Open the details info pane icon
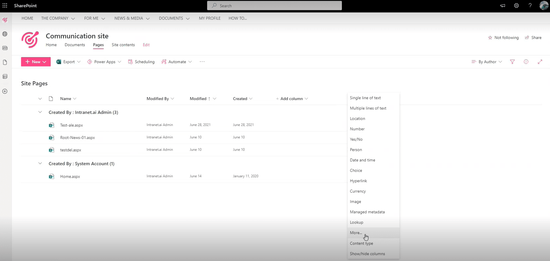Screen dimensions: 550x261 pos(526,62)
